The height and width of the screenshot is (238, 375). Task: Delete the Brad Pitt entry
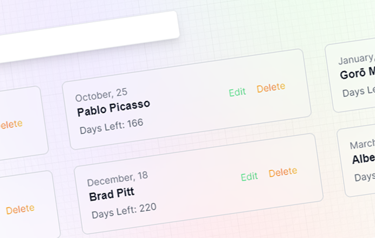click(x=283, y=172)
